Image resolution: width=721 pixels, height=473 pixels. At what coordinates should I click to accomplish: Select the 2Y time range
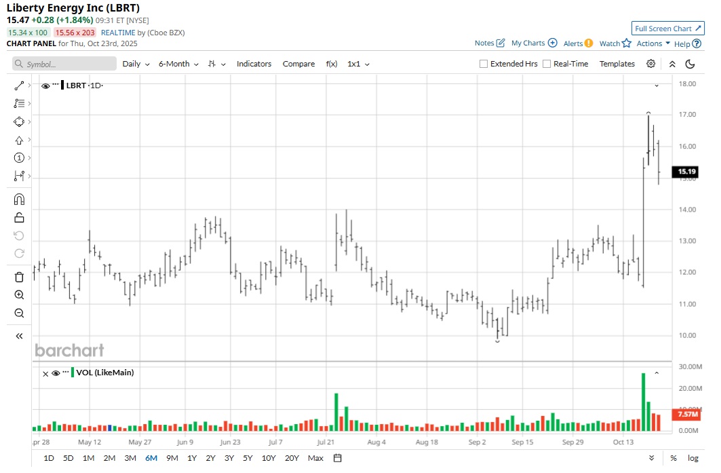210,458
